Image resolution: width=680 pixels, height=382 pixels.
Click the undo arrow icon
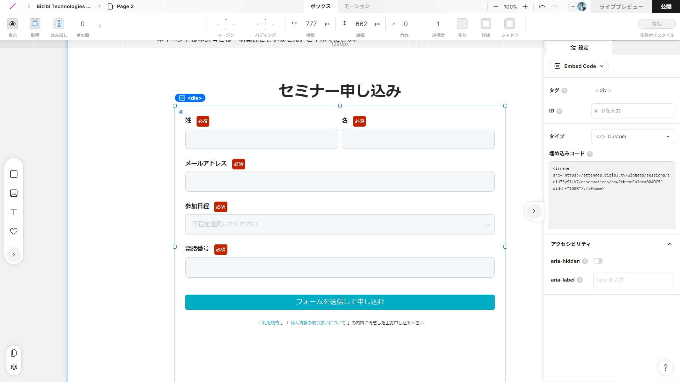[542, 6]
